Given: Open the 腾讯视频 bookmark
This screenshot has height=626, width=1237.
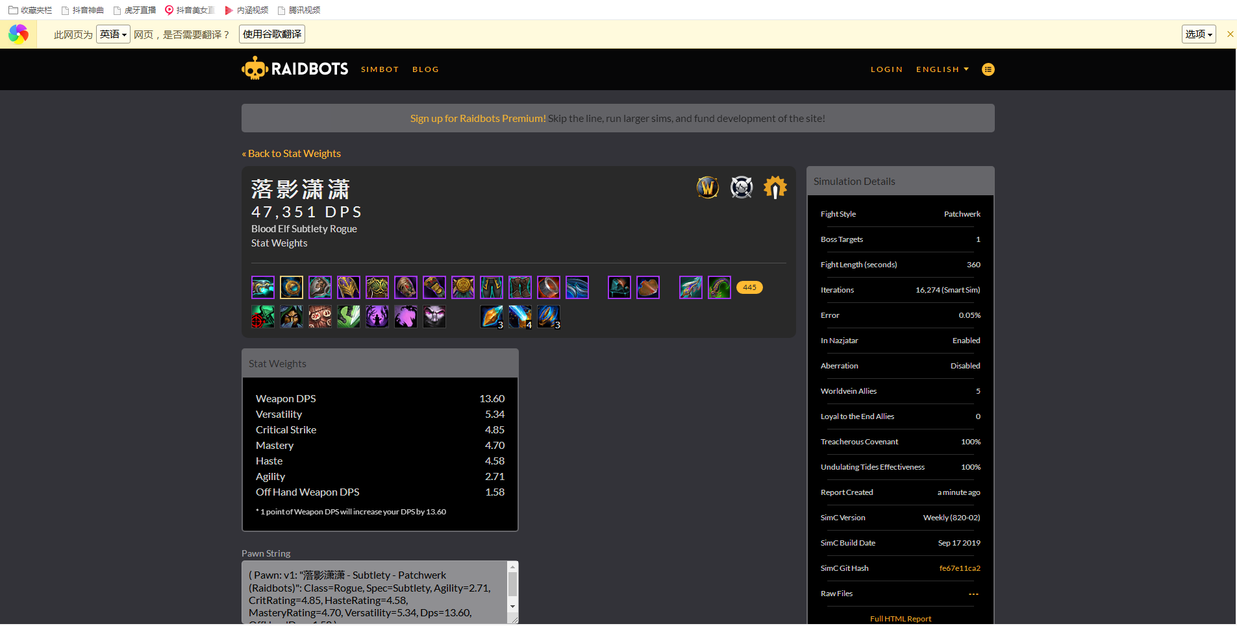Looking at the screenshot, I should [x=299, y=10].
